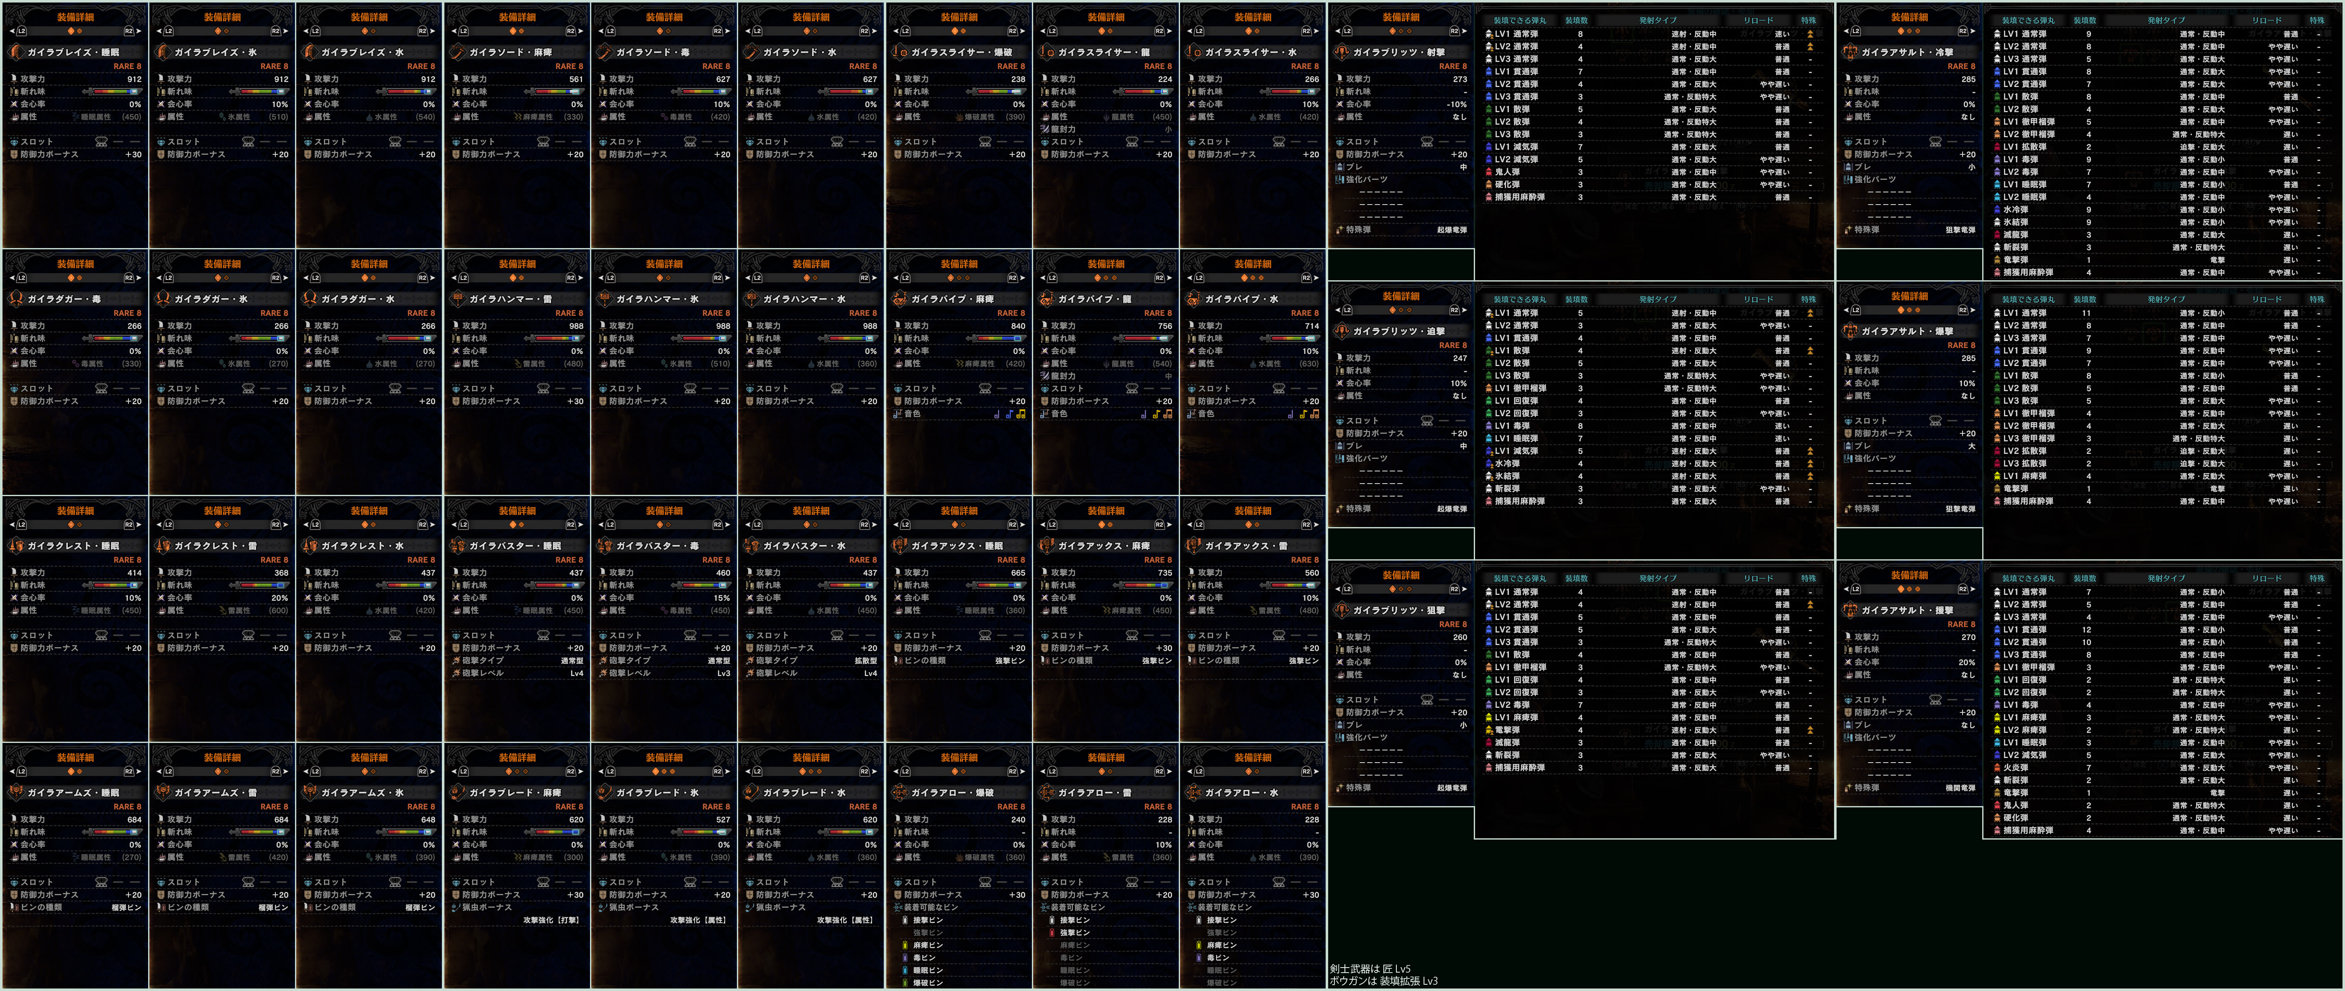Select the insect glaive icon of ガイラブレード・麻痺
This screenshot has height=991, width=2345.
pyautogui.click(x=457, y=792)
